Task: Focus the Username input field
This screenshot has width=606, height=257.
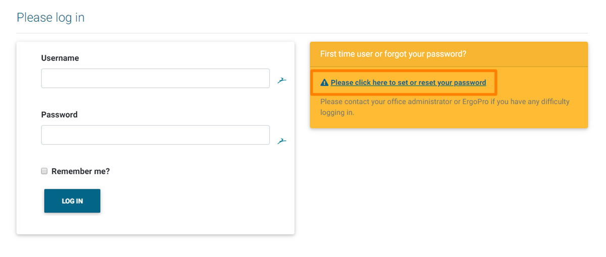Action: [x=156, y=78]
